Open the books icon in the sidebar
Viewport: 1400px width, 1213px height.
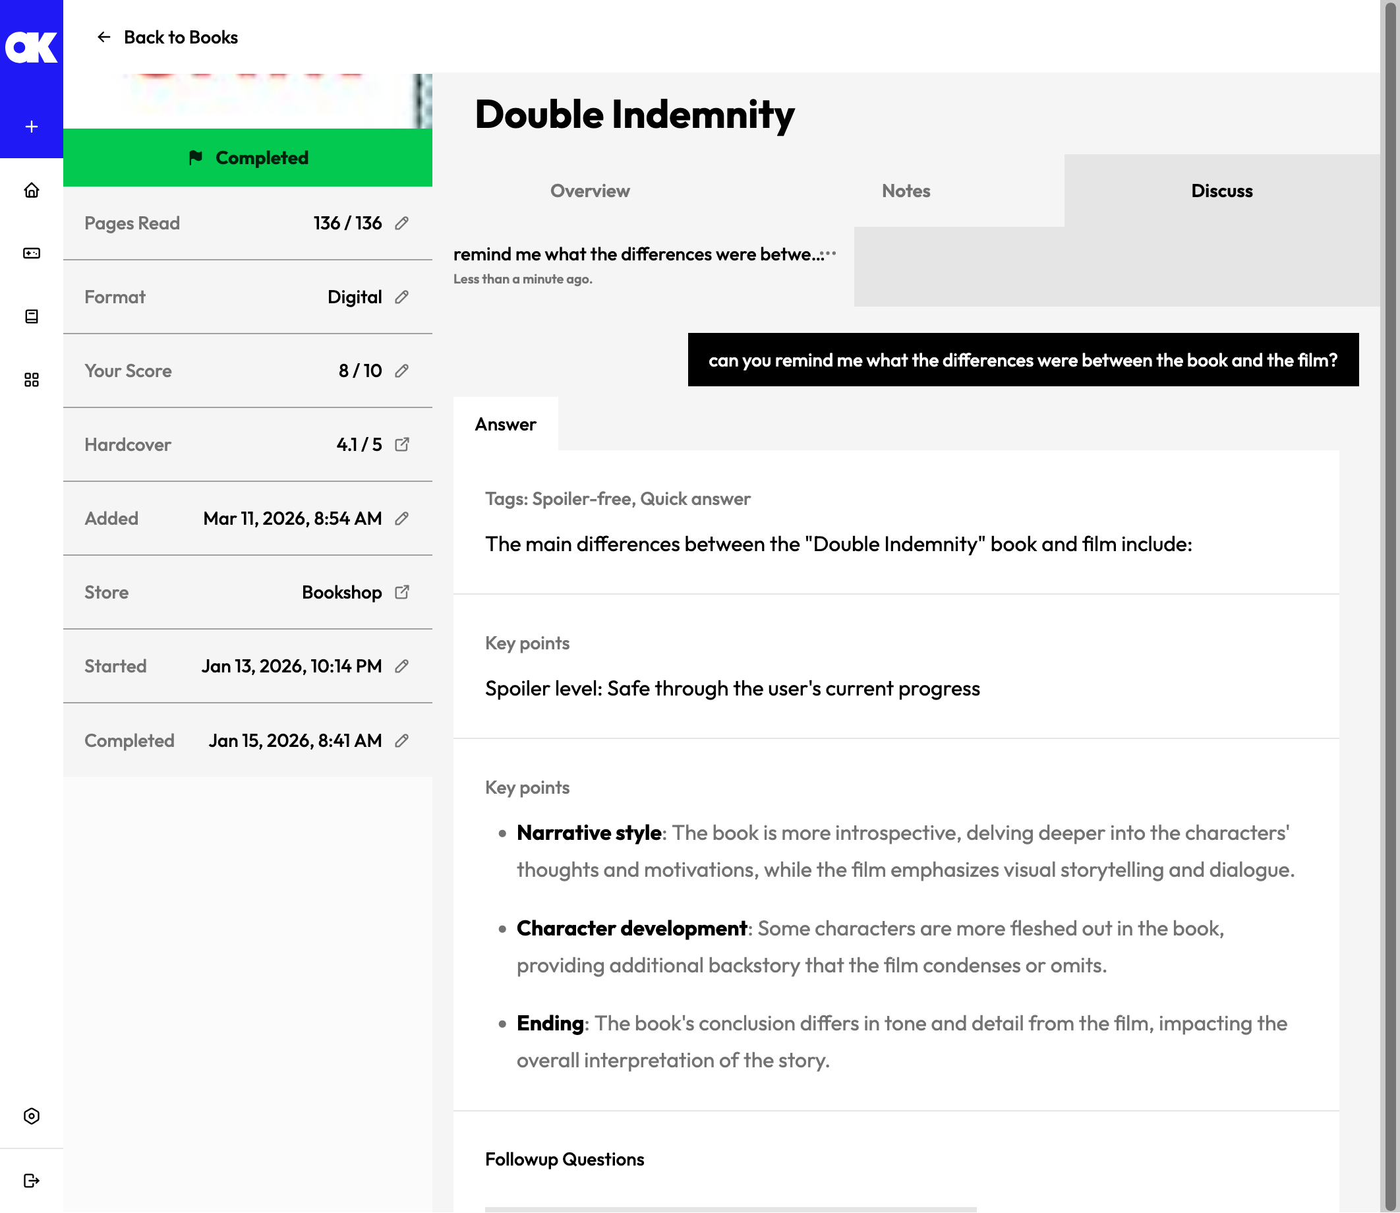(x=31, y=316)
